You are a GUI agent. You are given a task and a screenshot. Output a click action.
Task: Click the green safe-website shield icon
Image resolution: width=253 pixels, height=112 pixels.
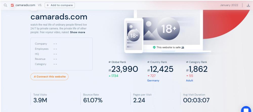pos(154,47)
